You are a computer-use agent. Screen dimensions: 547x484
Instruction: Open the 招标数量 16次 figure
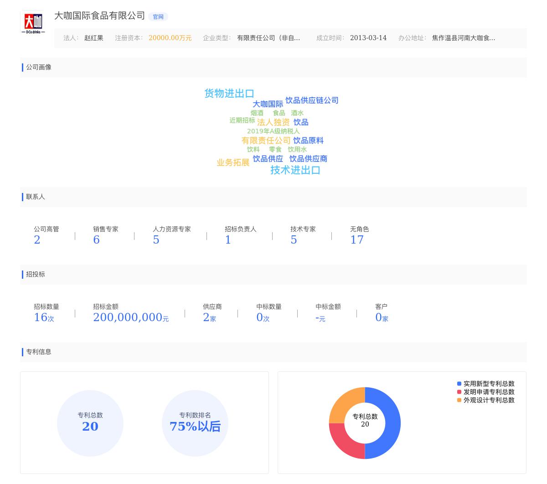pos(43,317)
